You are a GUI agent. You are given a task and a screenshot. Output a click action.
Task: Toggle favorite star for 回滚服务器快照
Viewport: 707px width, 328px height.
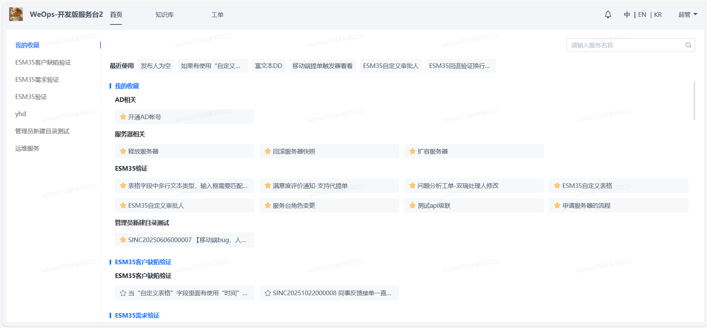268,151
